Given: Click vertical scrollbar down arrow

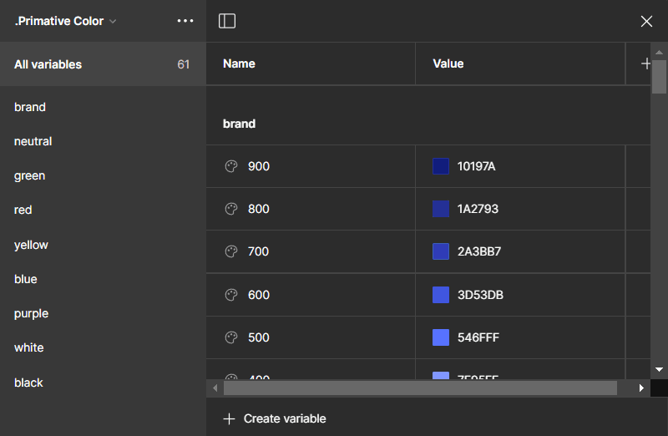Looking at the screenshot, I should click(659, 369).
